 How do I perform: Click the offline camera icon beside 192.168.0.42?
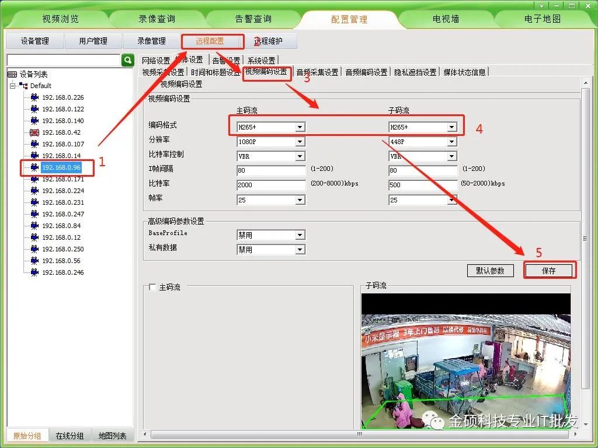[34, 132]
